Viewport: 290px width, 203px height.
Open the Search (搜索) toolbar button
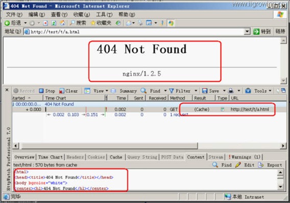[x=78, y=23]
